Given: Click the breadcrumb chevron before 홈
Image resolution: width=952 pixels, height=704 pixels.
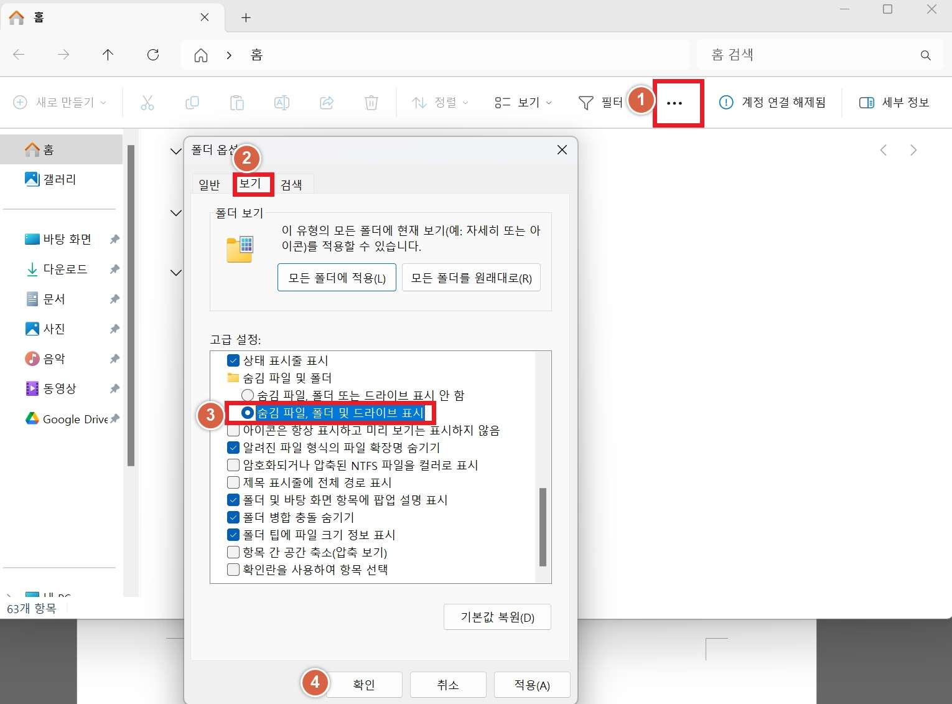Looking at the screenshot, I should point(229,55).
